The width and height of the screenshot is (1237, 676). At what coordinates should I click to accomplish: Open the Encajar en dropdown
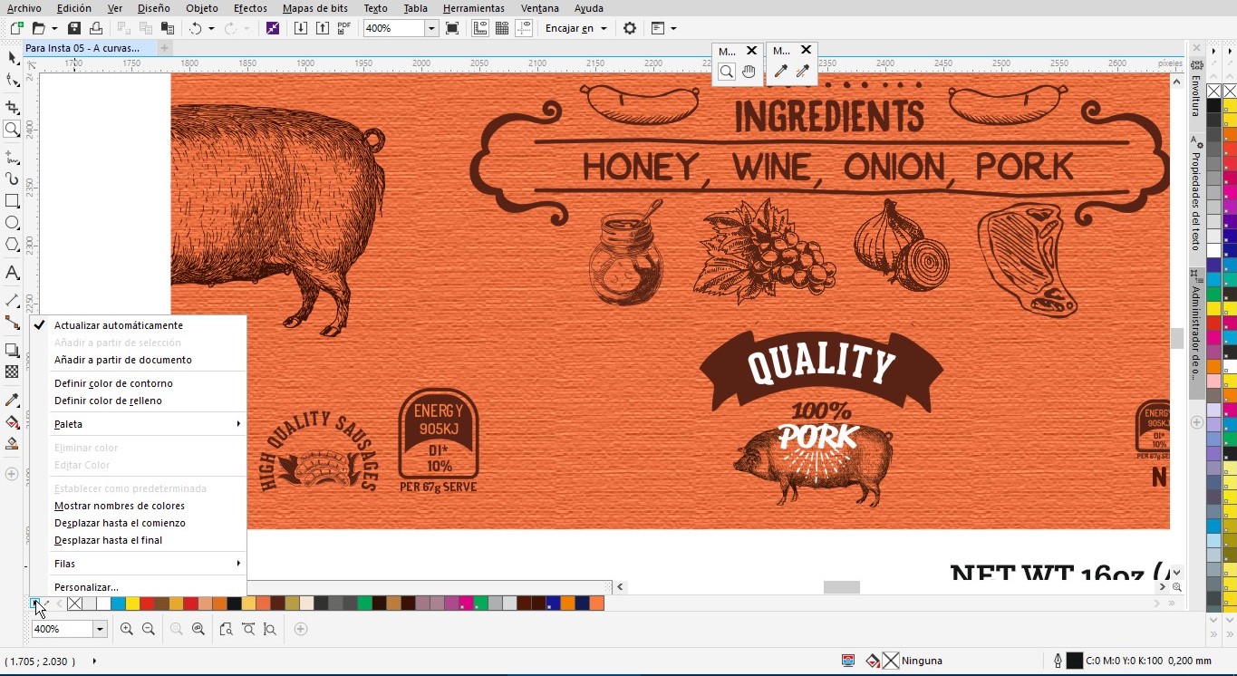click(575, 28)
